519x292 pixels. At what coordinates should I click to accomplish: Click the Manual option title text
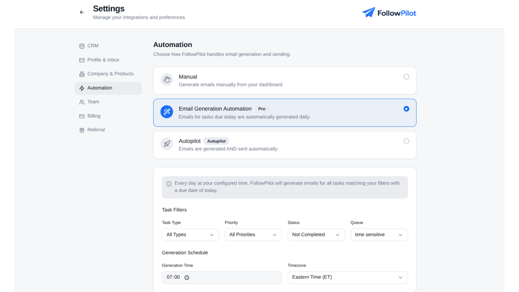(188, 77)
